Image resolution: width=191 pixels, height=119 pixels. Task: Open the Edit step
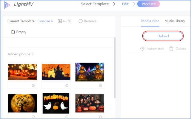pyautogui.click(x=125, y=4)
